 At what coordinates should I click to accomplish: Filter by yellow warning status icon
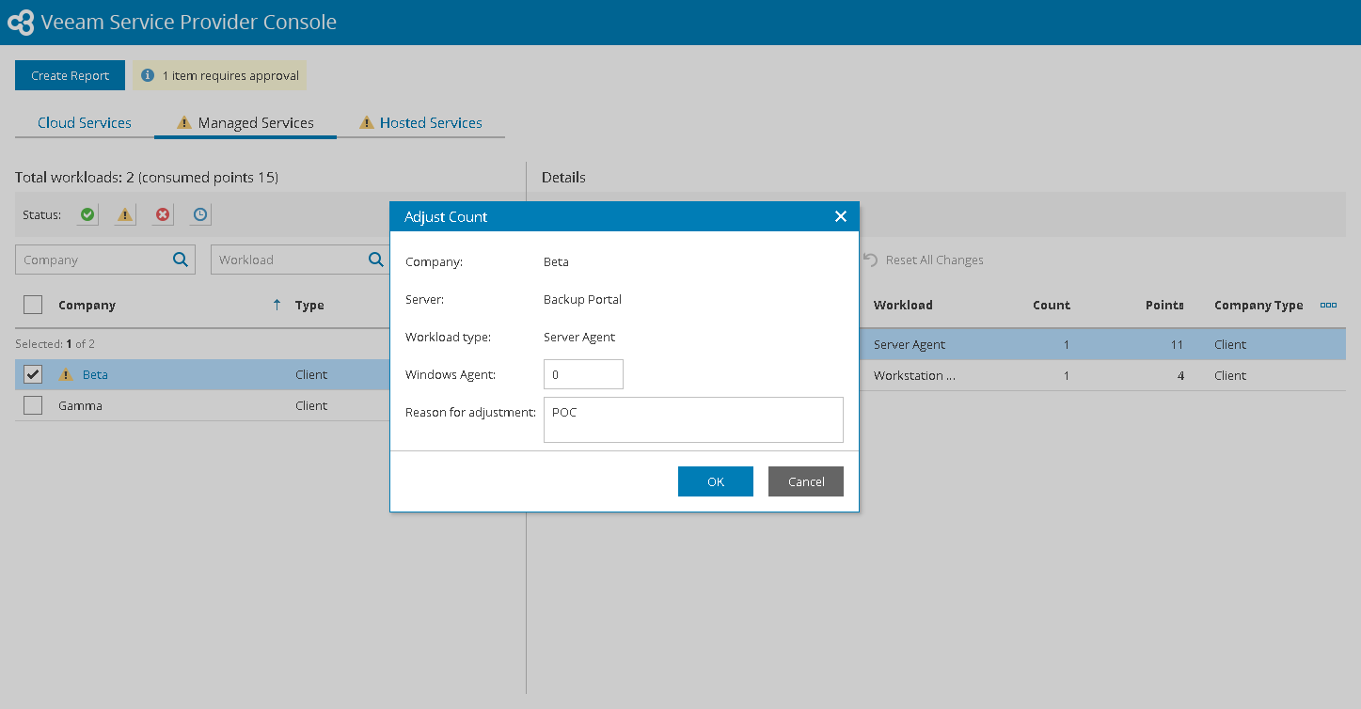click(125, 215)
